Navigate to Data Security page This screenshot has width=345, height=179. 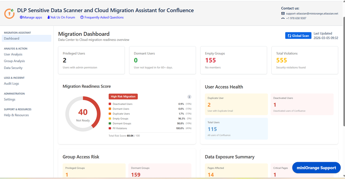click(x=13, y=68)
